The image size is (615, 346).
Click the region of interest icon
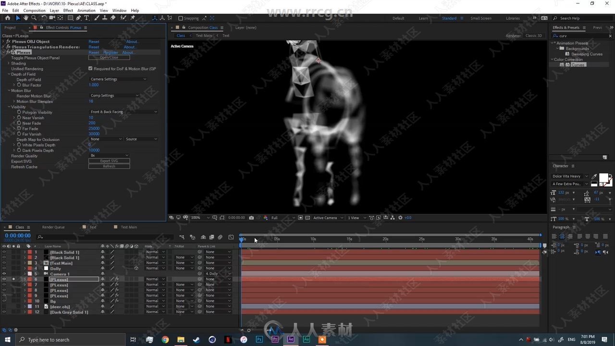click(300, 218)
